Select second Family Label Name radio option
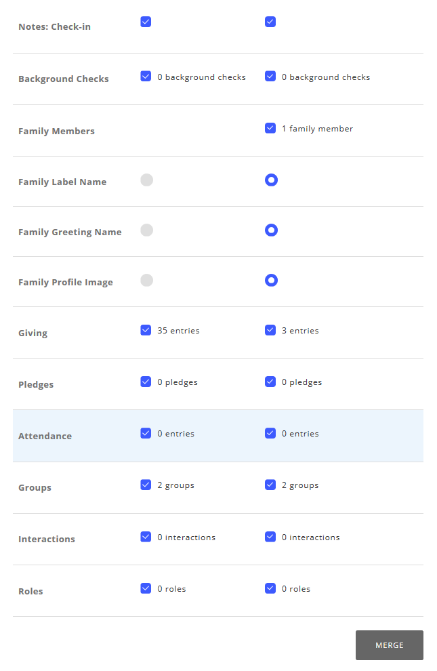437x671 pixels. [271, 180]
